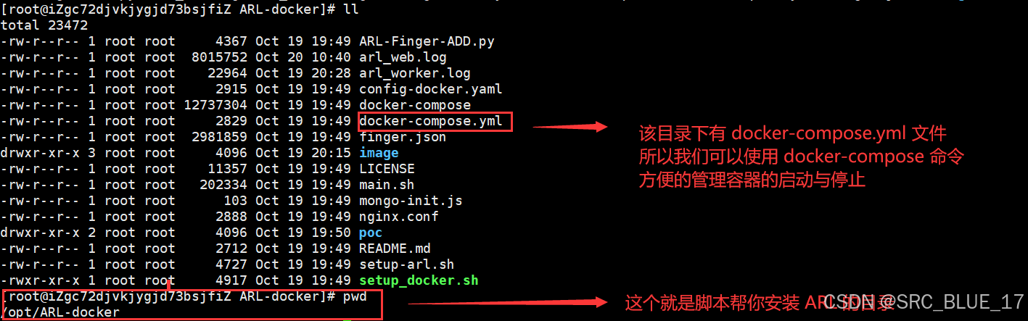
Task: Click the finger.json file name
Action: (x=403, y=137)
